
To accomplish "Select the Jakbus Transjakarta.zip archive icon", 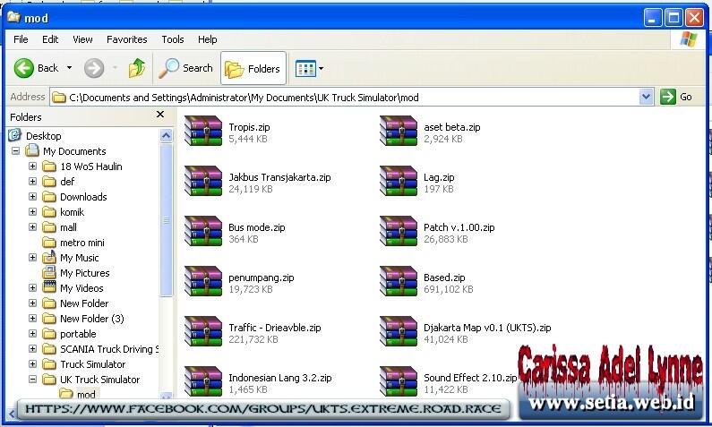I will [203, 181].
